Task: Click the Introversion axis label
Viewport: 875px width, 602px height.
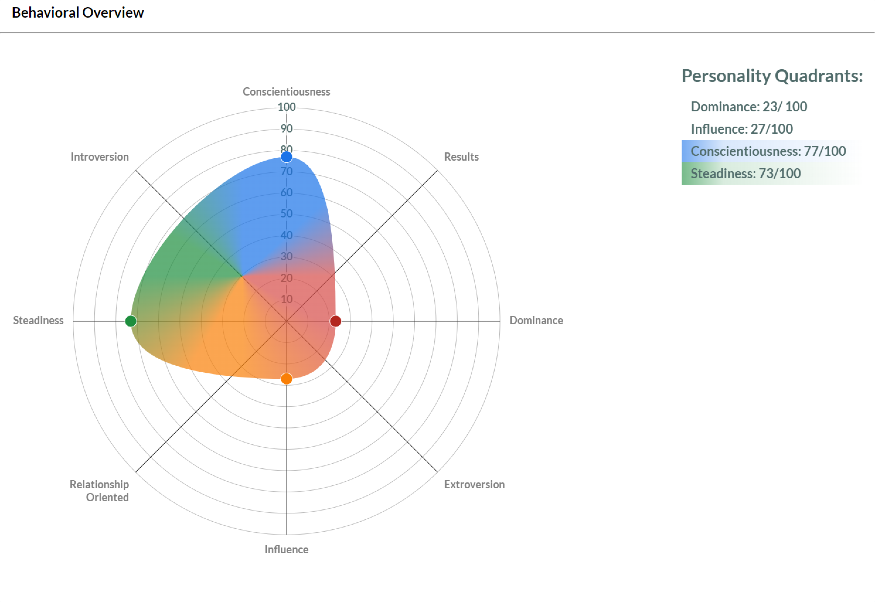Action: 100,157
